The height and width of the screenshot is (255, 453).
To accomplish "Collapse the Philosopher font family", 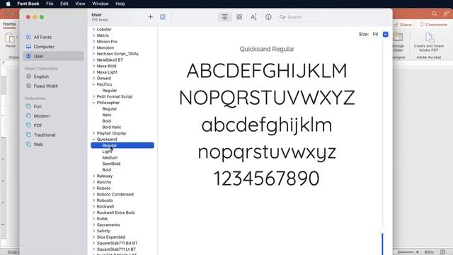I will click(93, 103).
